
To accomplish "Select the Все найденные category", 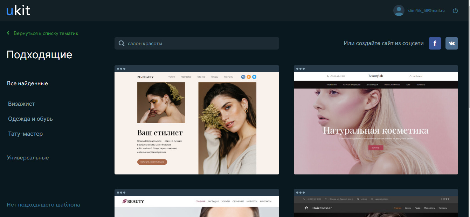I will pos(27,83).
